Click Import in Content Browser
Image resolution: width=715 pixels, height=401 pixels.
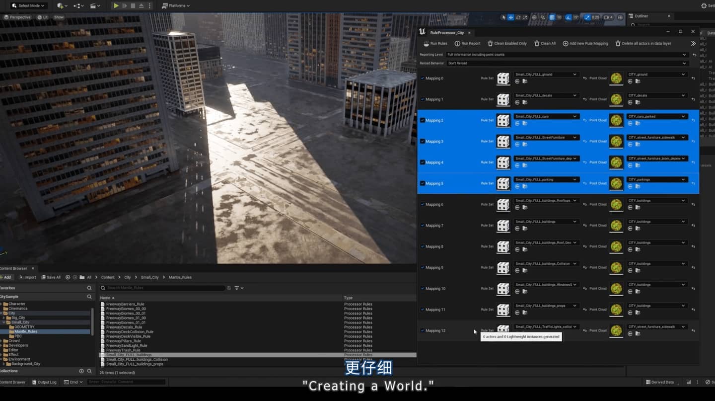[27, 277]
